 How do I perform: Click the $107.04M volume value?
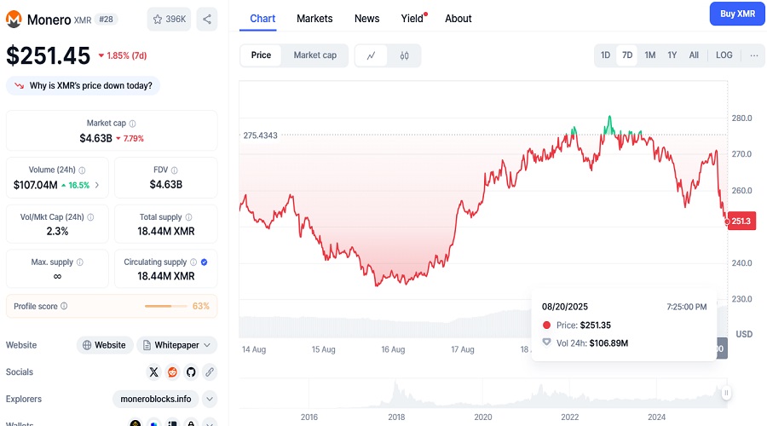pyautogui.click(x=35, y=185)
